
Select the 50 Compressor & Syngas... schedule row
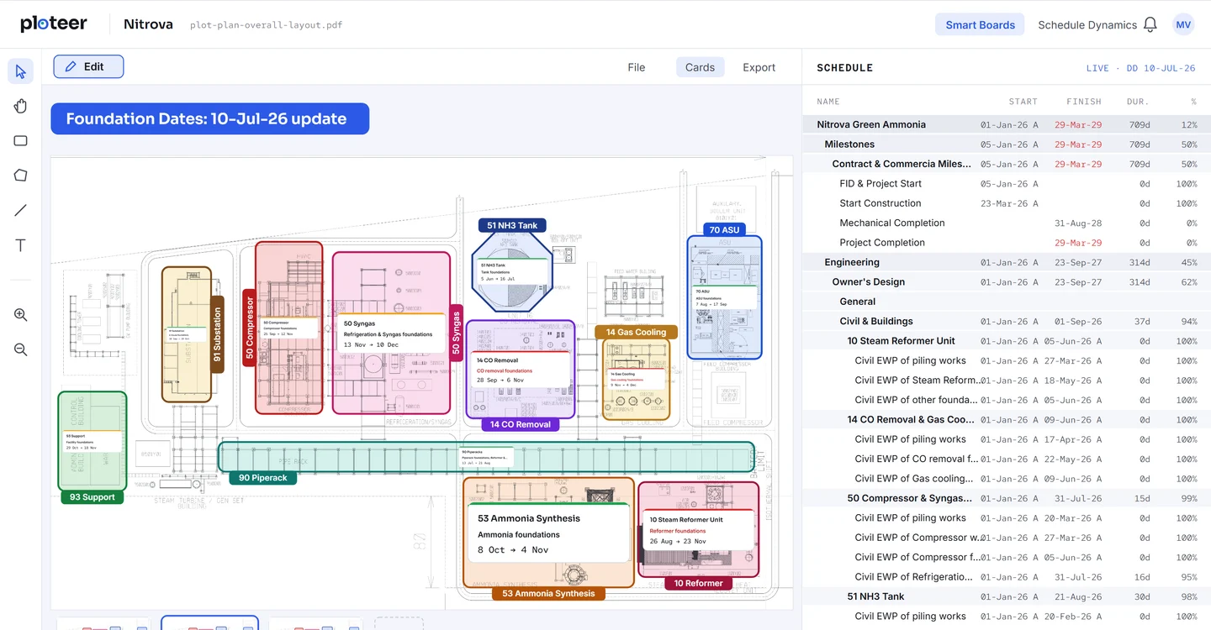1007,498
